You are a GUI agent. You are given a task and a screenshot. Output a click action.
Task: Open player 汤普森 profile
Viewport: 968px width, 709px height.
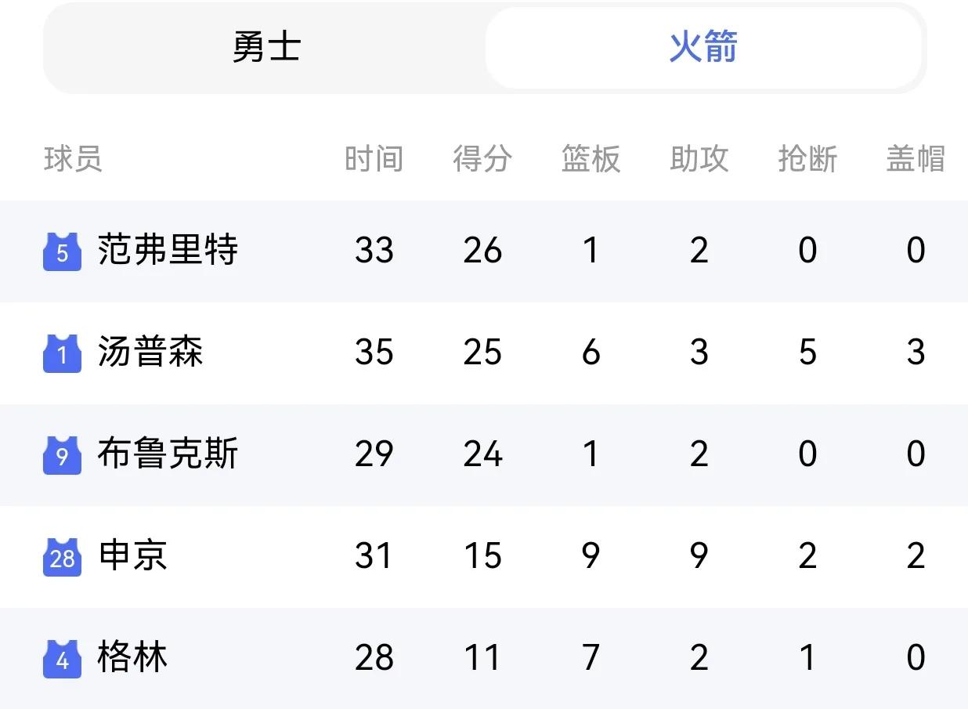tap(150, 353)
